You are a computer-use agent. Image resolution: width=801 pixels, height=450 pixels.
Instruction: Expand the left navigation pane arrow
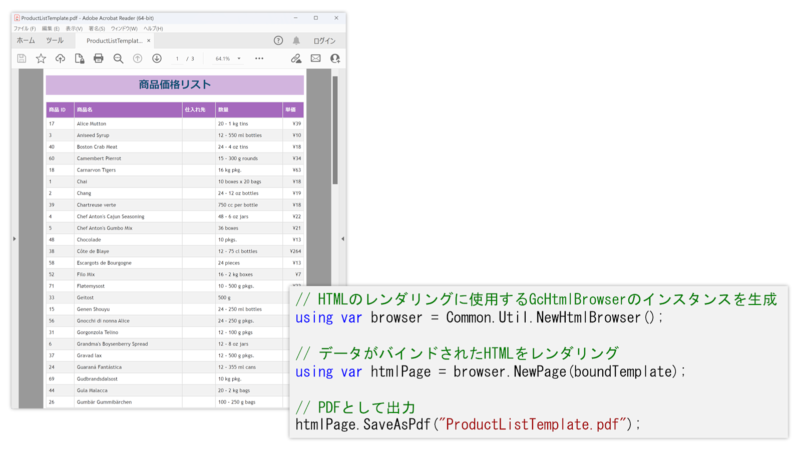[15, 239]
